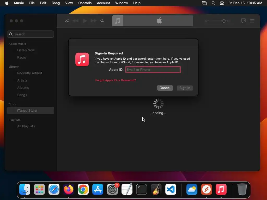Open the Edit menu
Screen dimensions: 267x200
point(43,3)
